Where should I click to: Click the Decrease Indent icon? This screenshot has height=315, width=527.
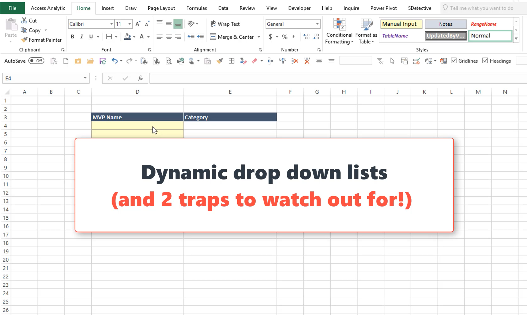[x=191, y=37]
